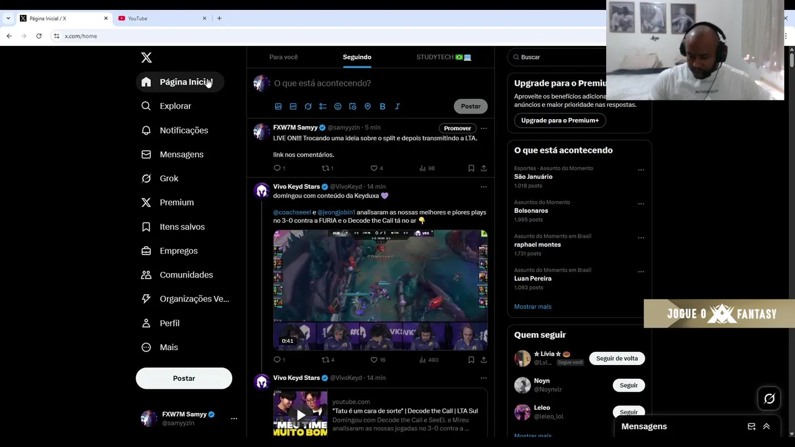View analytics of Samyy's post with 98 views
Image resolution: width=795 pixels, height=447 pixels.
pyautogui.click(x=427, y=168)
